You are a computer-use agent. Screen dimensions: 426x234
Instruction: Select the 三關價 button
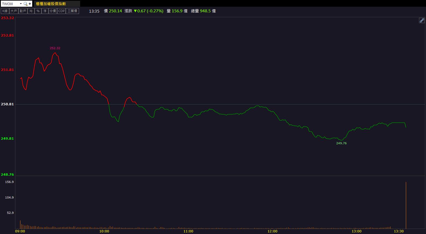click(x=73, y=11)
